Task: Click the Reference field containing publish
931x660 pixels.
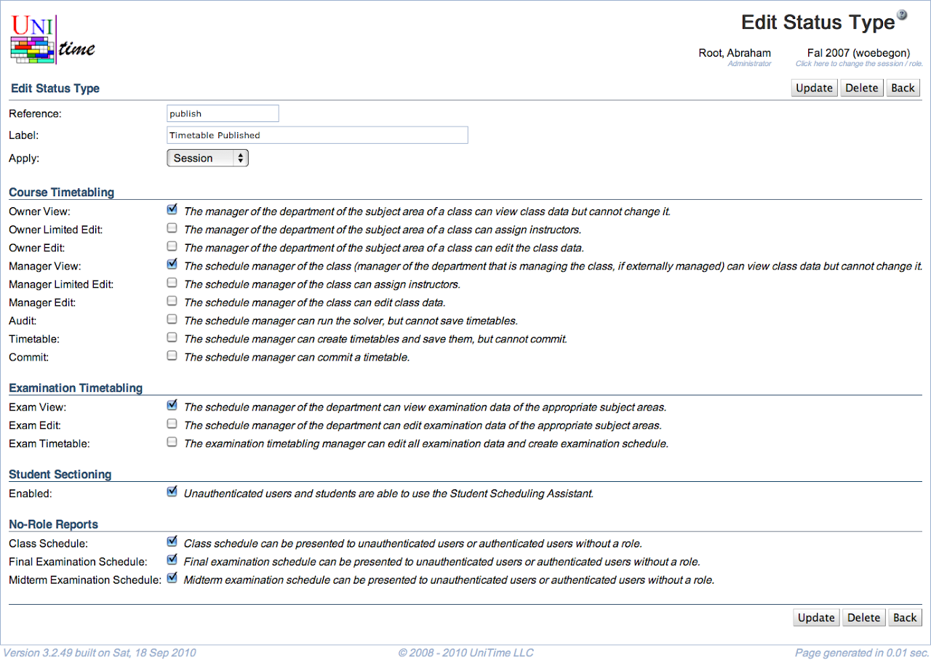Action: tap(223, 113)
